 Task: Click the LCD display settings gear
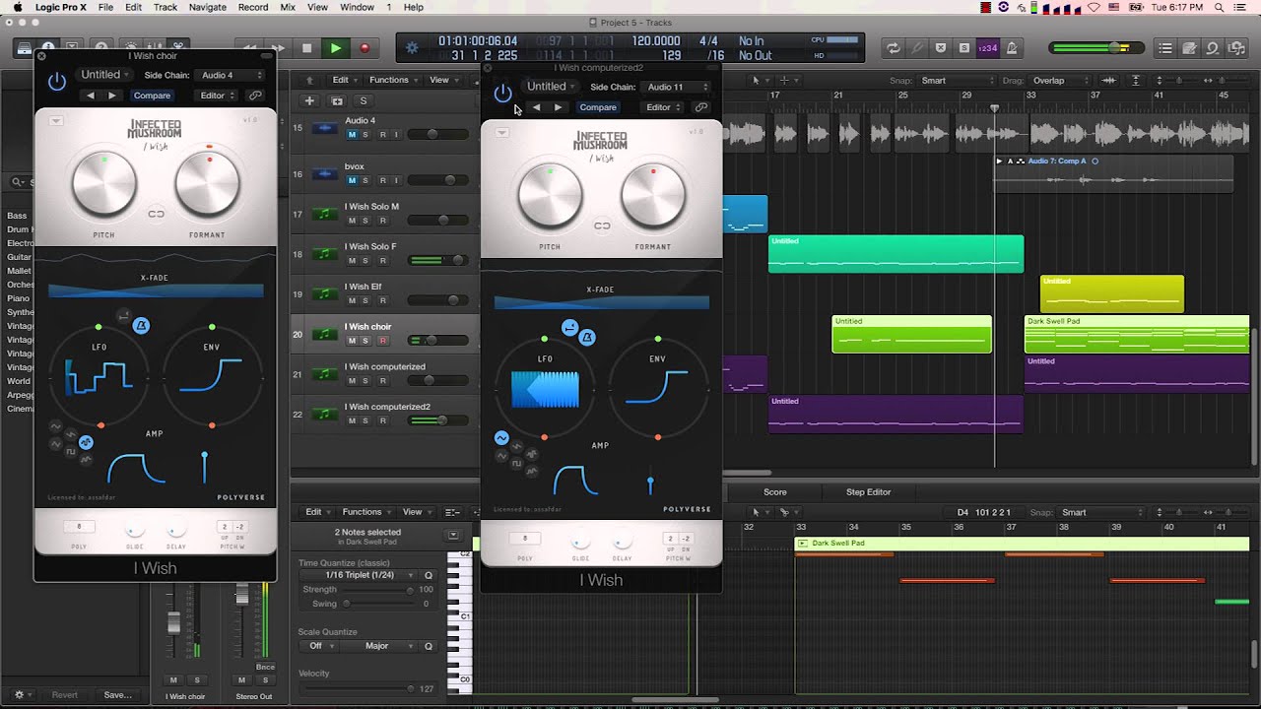412,47
